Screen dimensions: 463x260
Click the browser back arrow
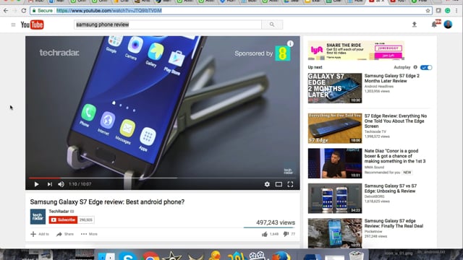pyautogui.click(x=6, y=11)
